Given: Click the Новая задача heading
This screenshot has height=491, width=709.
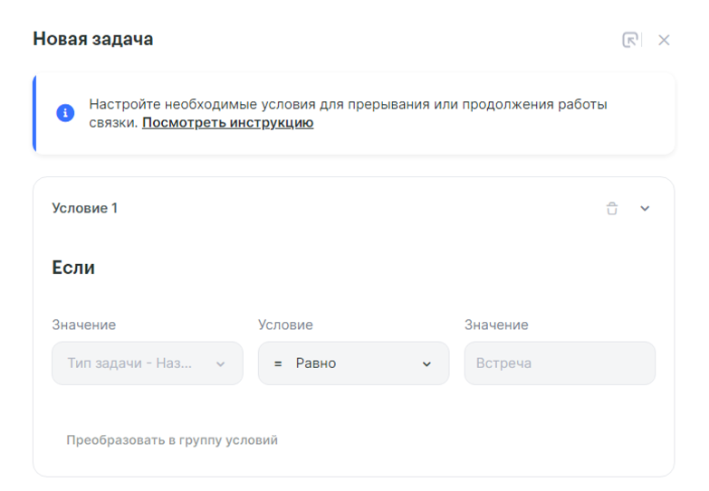Looking at the screenshot, I should point(93,39).
